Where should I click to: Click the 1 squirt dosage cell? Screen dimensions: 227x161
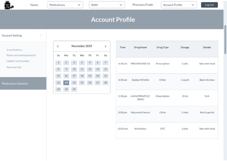coord(185,80)
